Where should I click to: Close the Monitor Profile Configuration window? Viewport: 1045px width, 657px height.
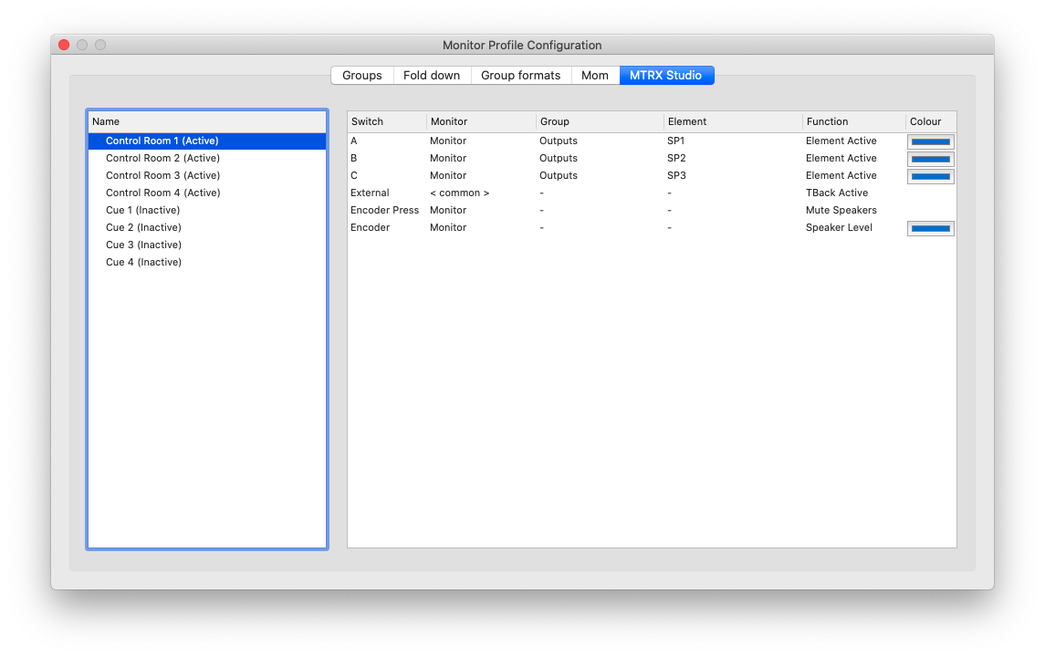(64, 45)
